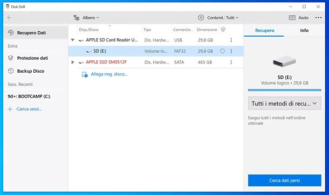Image resolution: width=329 pixels, height=195 pixels.
Task: Switch to the Recupero tab
Action: click(x=265, y=31)
